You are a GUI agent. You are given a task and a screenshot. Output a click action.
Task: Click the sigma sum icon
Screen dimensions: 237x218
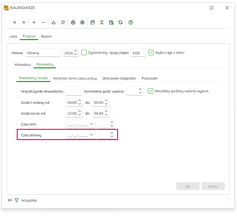click(102, 22)
